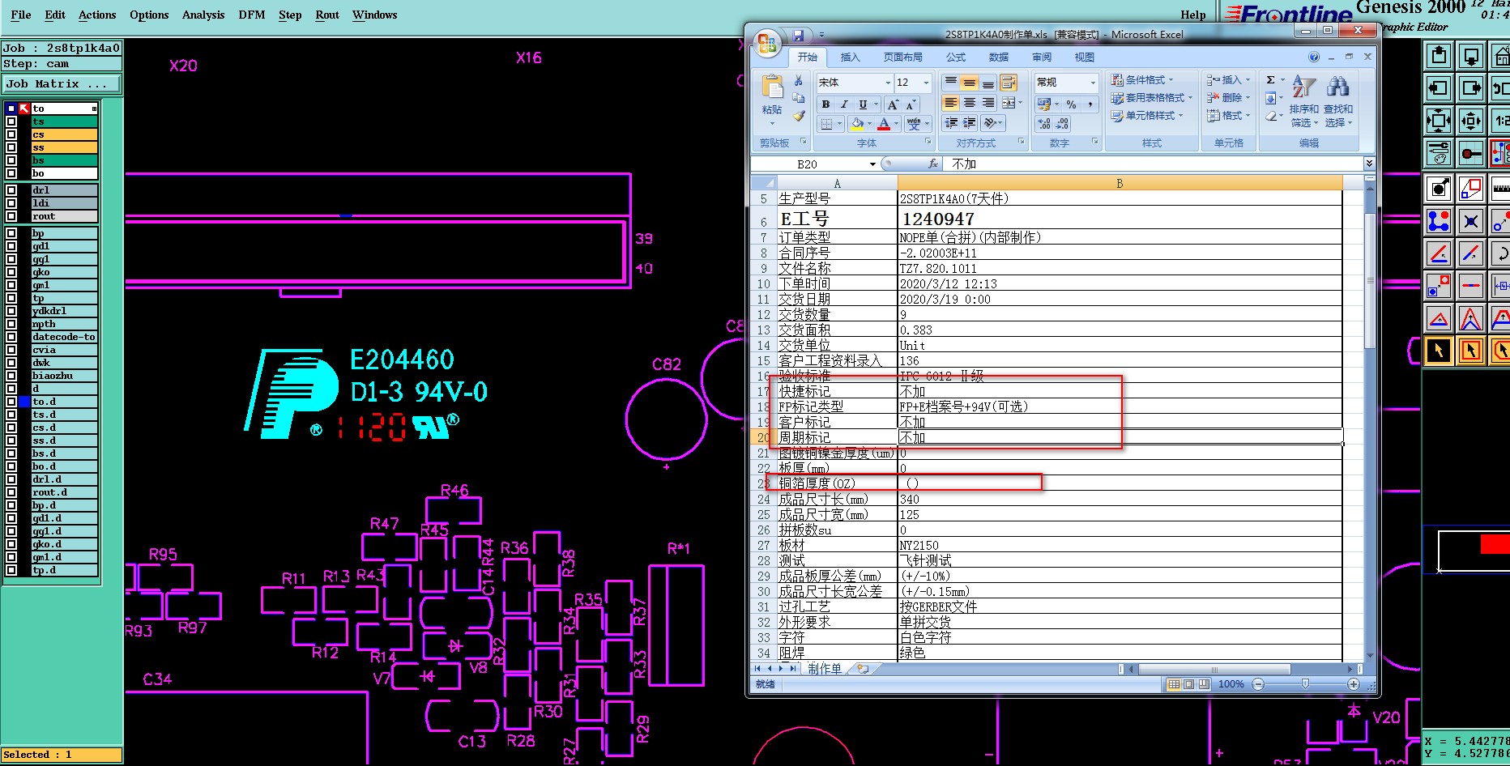
Task: Open the tools palette icon with pliers
Action: click(x=1439, y=152)
